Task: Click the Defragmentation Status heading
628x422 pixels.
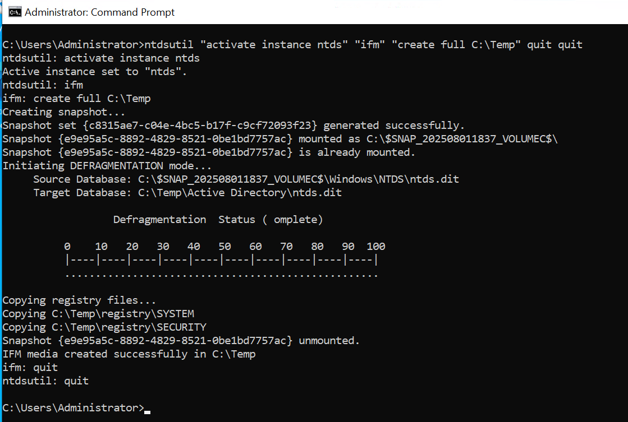Action: (x=218, y=220)
